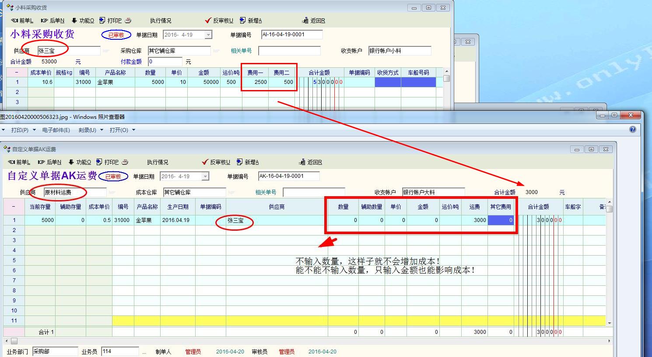Click 前单L previous record icon in AK运费 window
Image resolution: width=652 pixels, height=357 pixels.
pos(13,162)
